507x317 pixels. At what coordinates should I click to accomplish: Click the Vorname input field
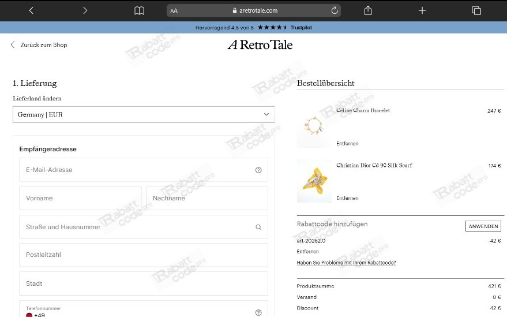coord(80,198)
